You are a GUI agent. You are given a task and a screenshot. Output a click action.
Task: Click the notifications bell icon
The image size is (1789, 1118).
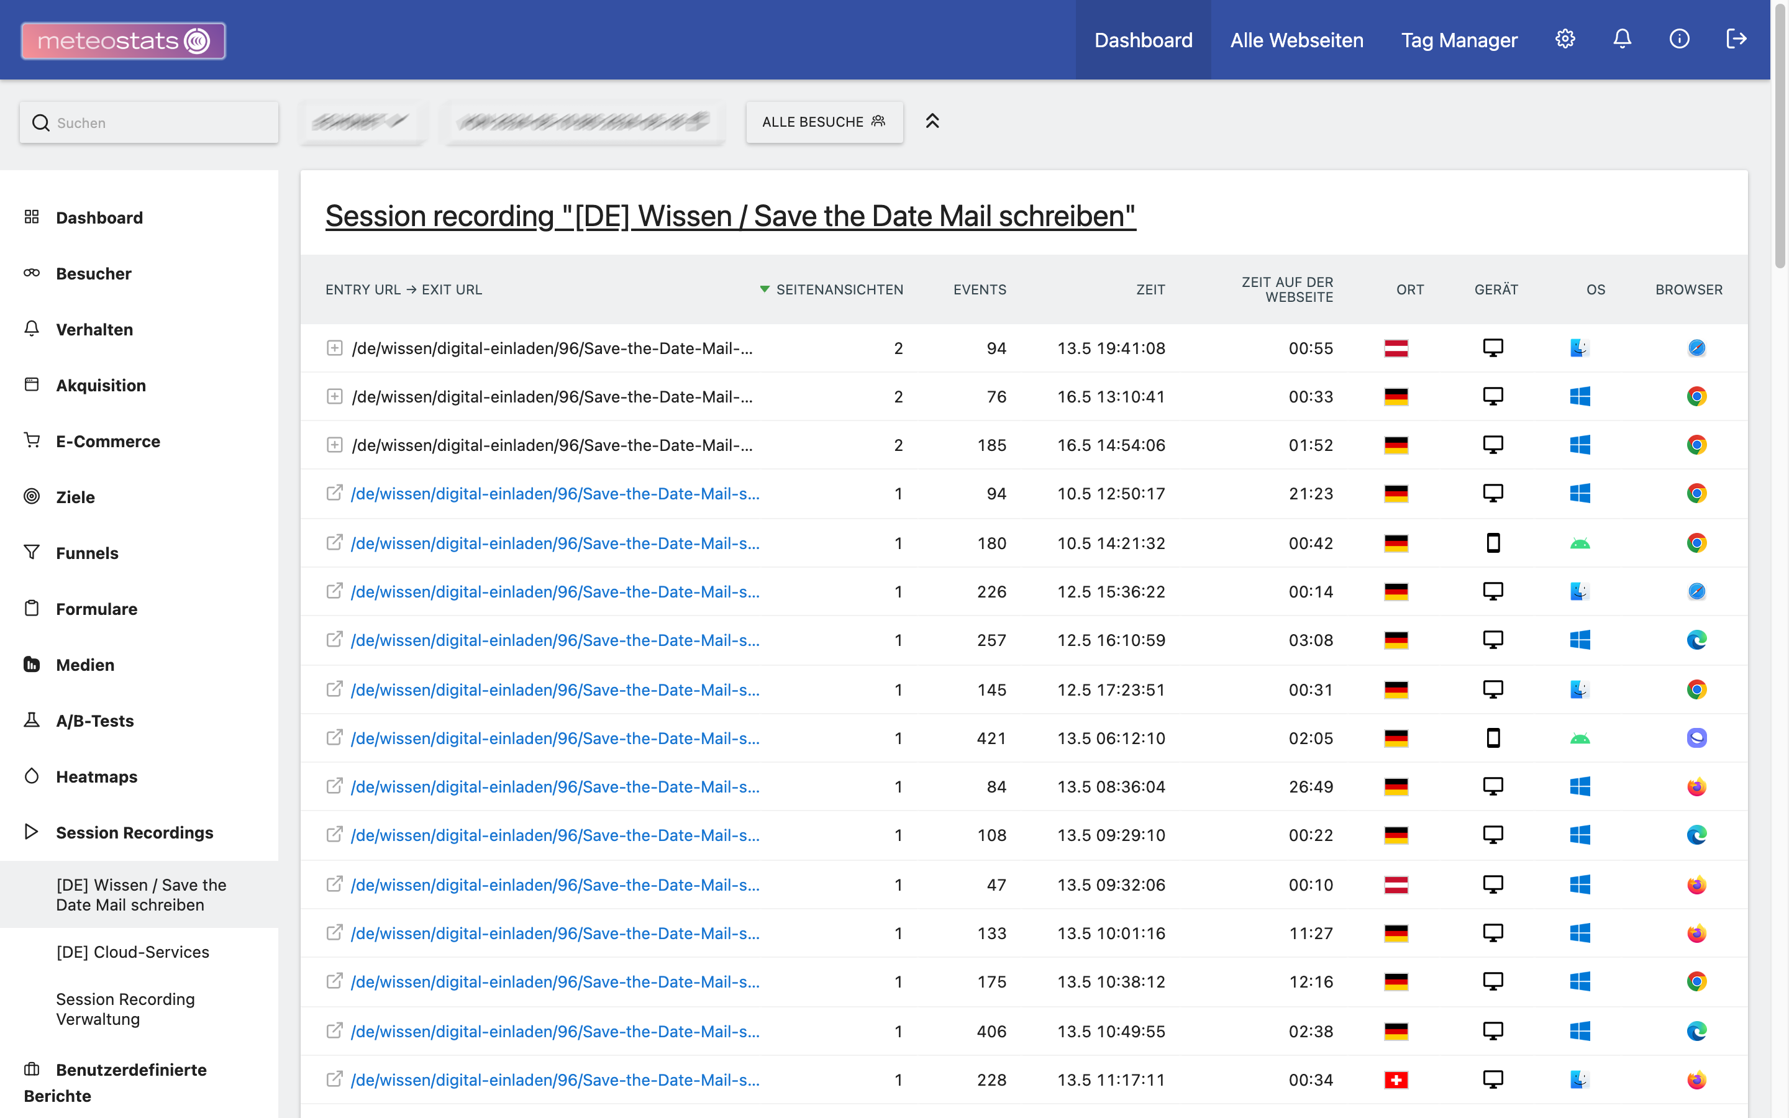[1622, 39]
